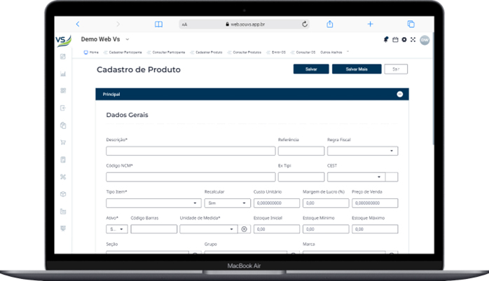Image resolution: width=489 pixels, height=281 pixels.
Task: Open DW user avatar menu
Action: (x=425, y=40)
